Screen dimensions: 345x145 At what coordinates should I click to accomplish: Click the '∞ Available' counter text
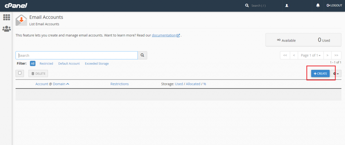pos(286,40)
